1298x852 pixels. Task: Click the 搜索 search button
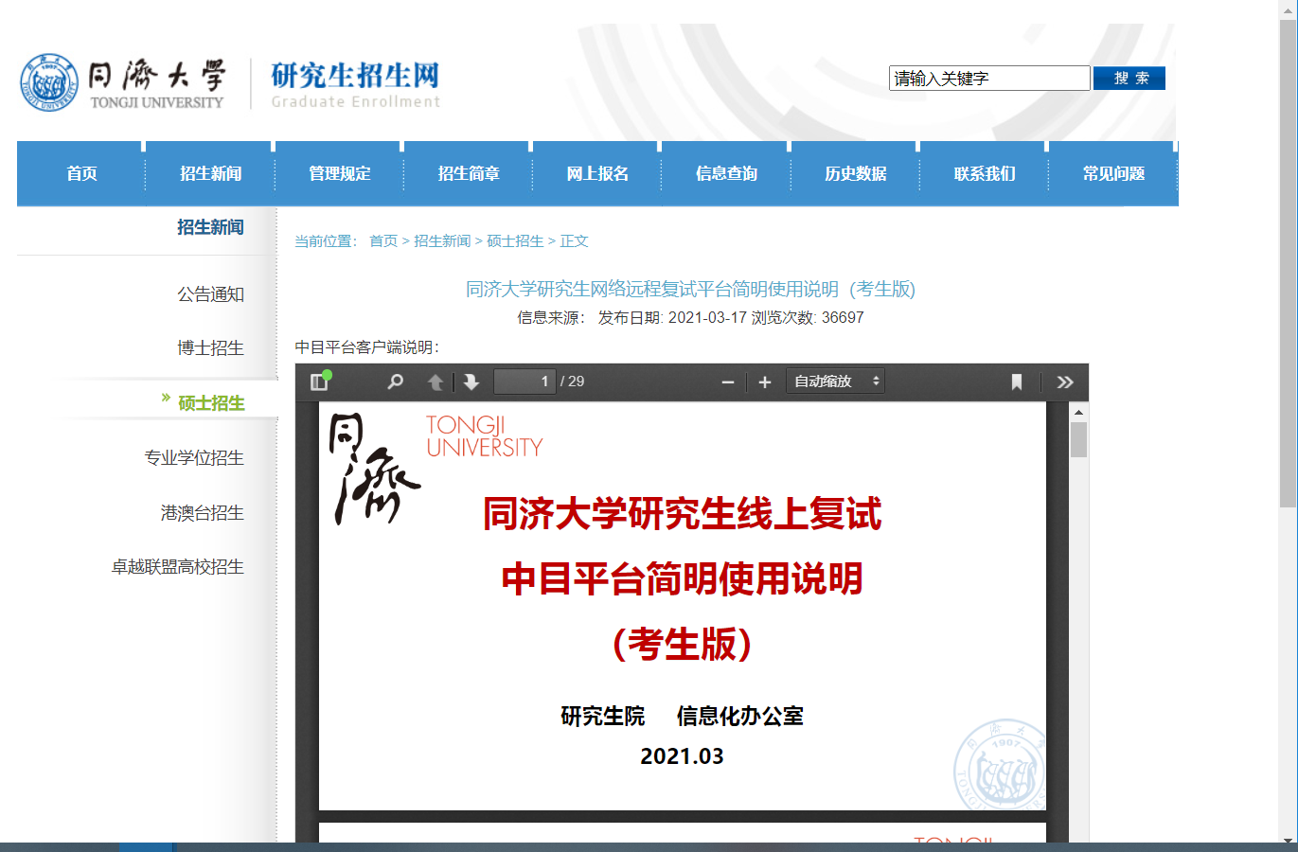tap(1129, 79)
